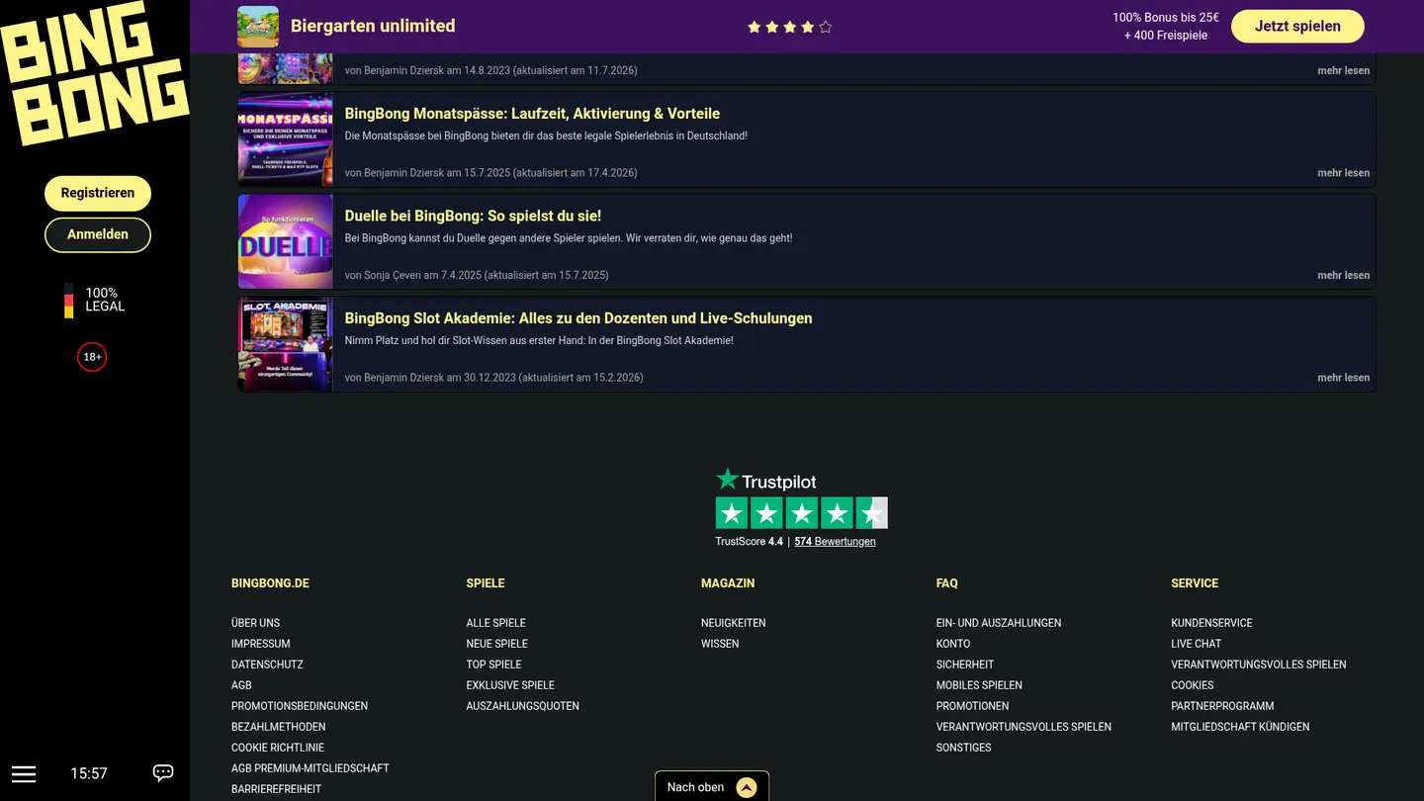1424x801 pixels.
Task: Click the Biergarten unlimited game icon
Action: tap(258, 27)
